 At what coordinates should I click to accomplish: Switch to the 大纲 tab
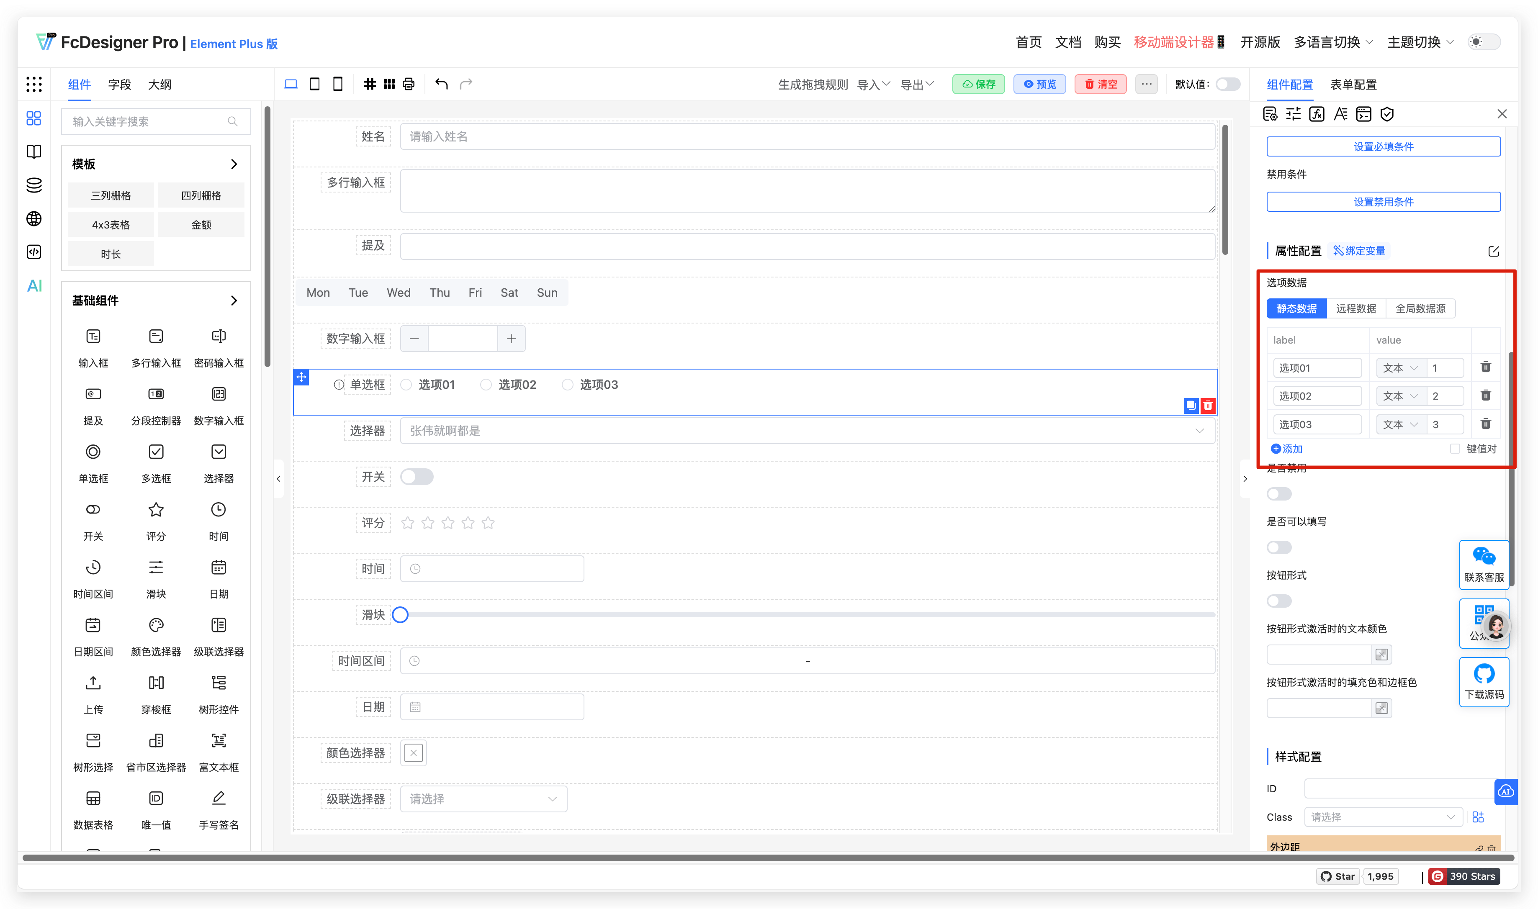[160, 85]
